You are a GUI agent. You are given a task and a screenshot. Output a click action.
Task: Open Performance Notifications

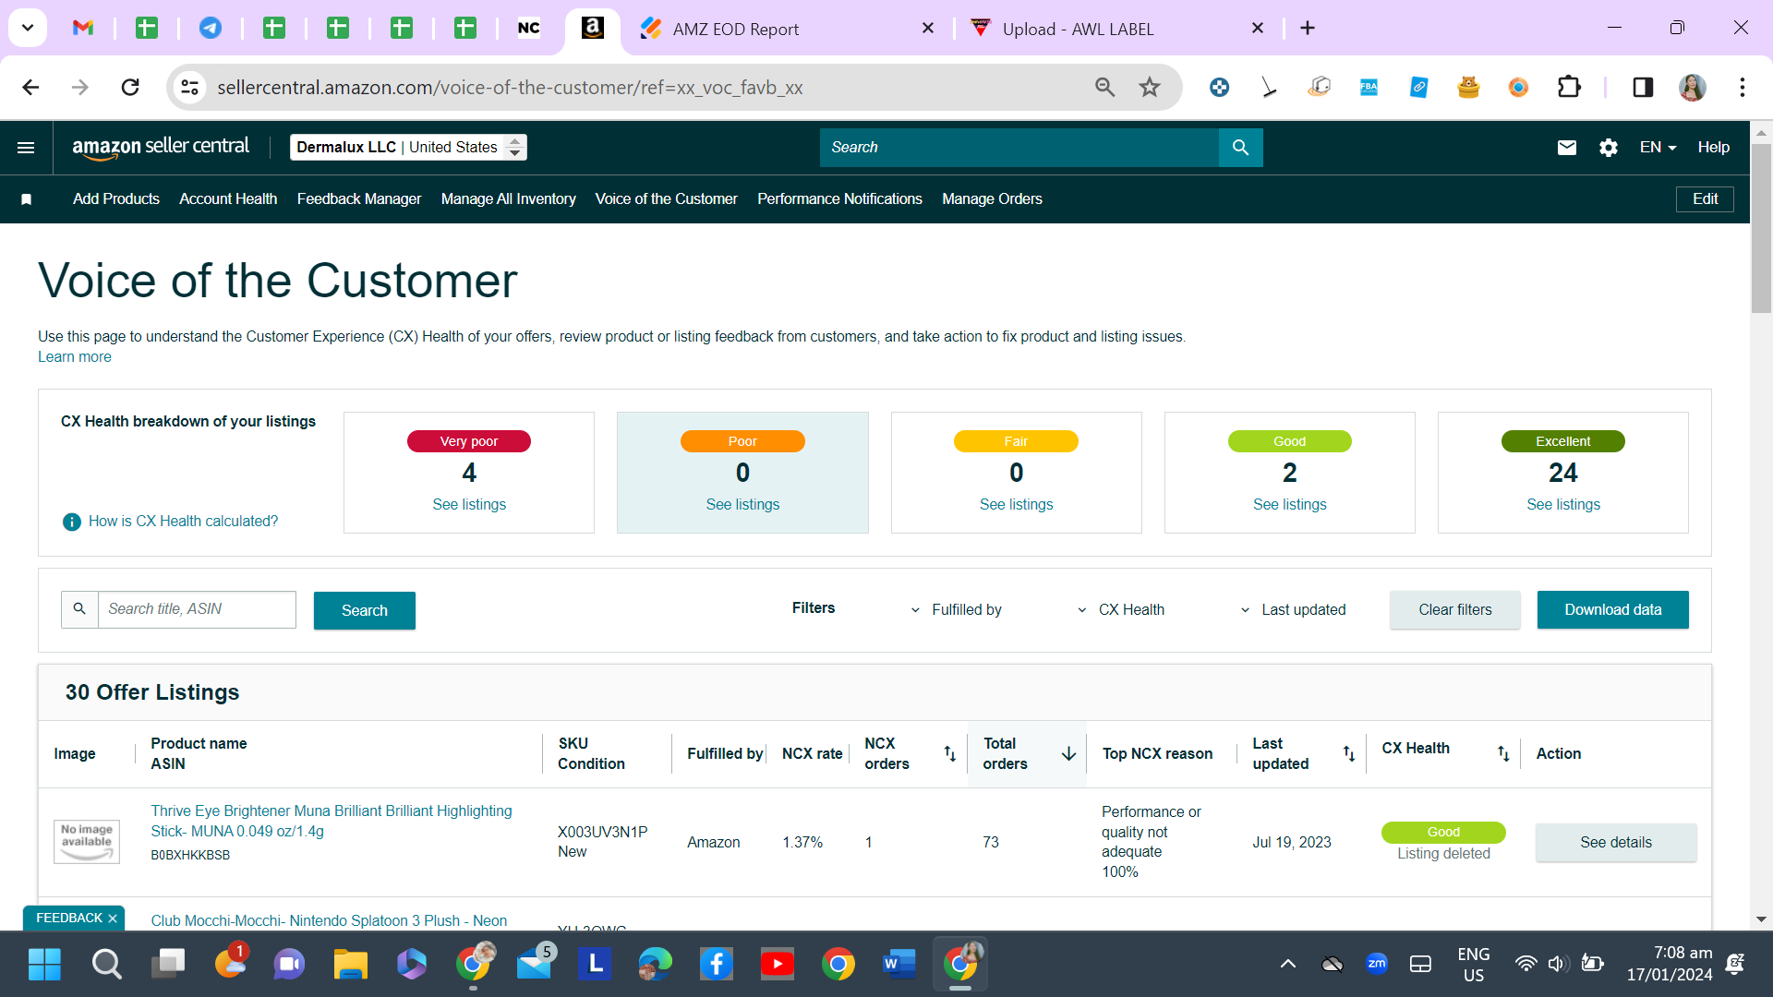click(x=839, y=199)
